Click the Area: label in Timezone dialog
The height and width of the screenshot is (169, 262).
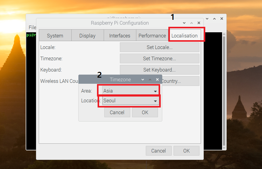tap(87, 91)
